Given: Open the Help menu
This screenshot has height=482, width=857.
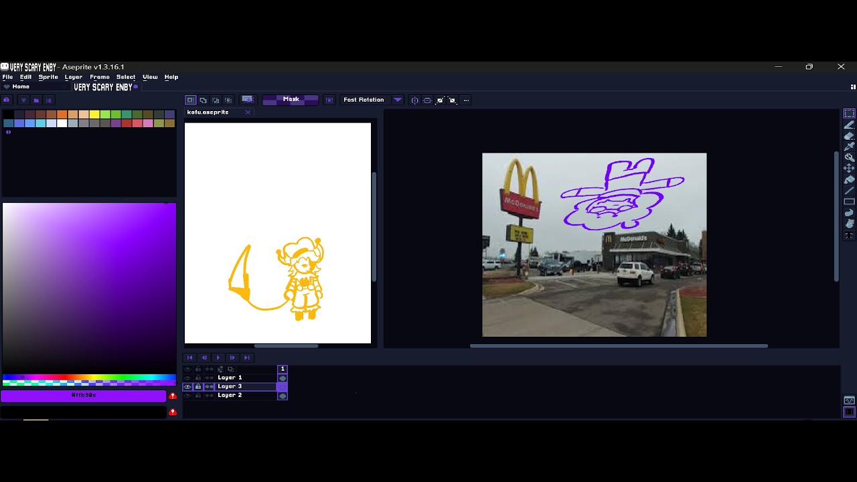Looking at the screenshot, I should coord(171,77).
